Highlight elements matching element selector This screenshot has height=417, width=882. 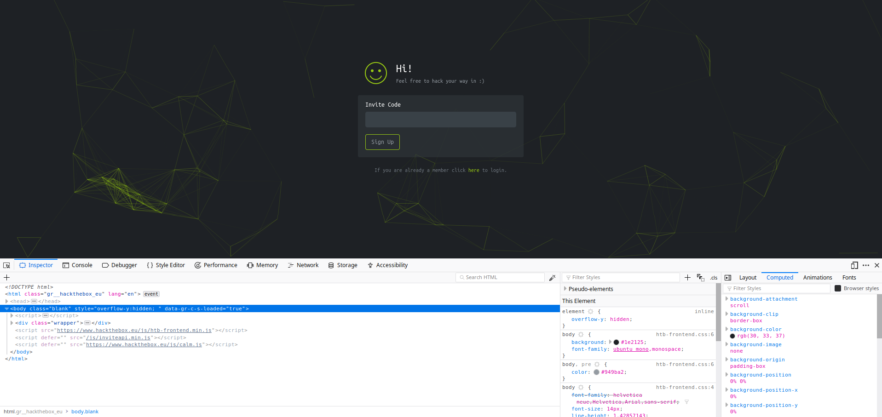point(591,312)
